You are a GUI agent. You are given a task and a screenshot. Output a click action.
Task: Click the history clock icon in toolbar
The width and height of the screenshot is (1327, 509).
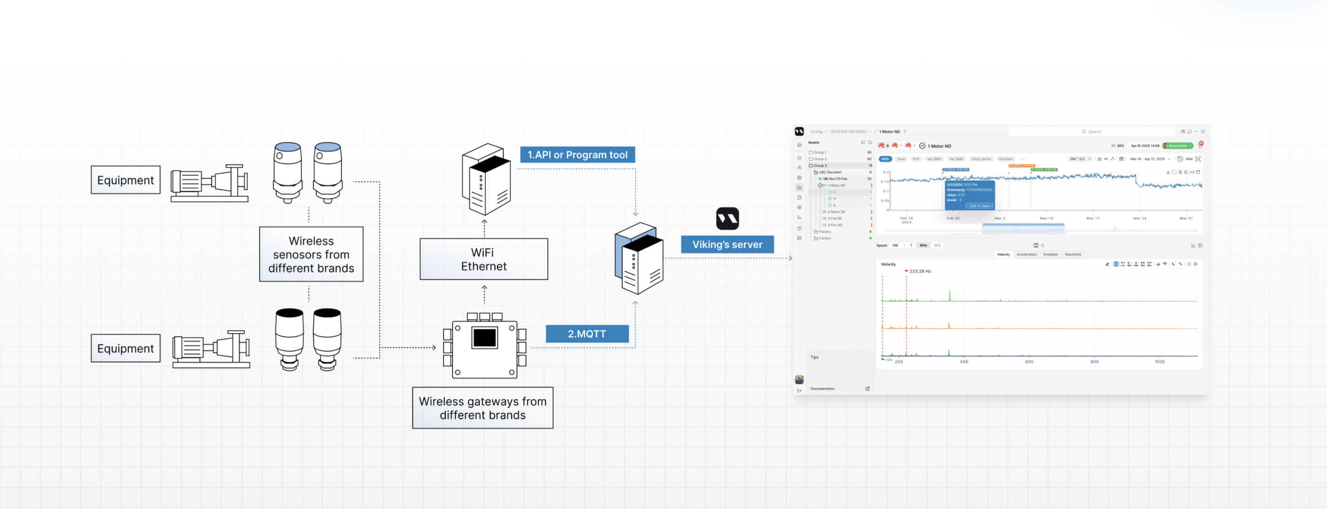[1180, 159]
